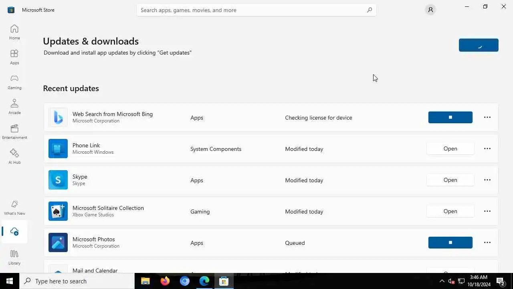Image resolution: width=513 pixels, height=289 pixels.
Task: Click the taskbar Type here to search box
Action: coord(77,281)
